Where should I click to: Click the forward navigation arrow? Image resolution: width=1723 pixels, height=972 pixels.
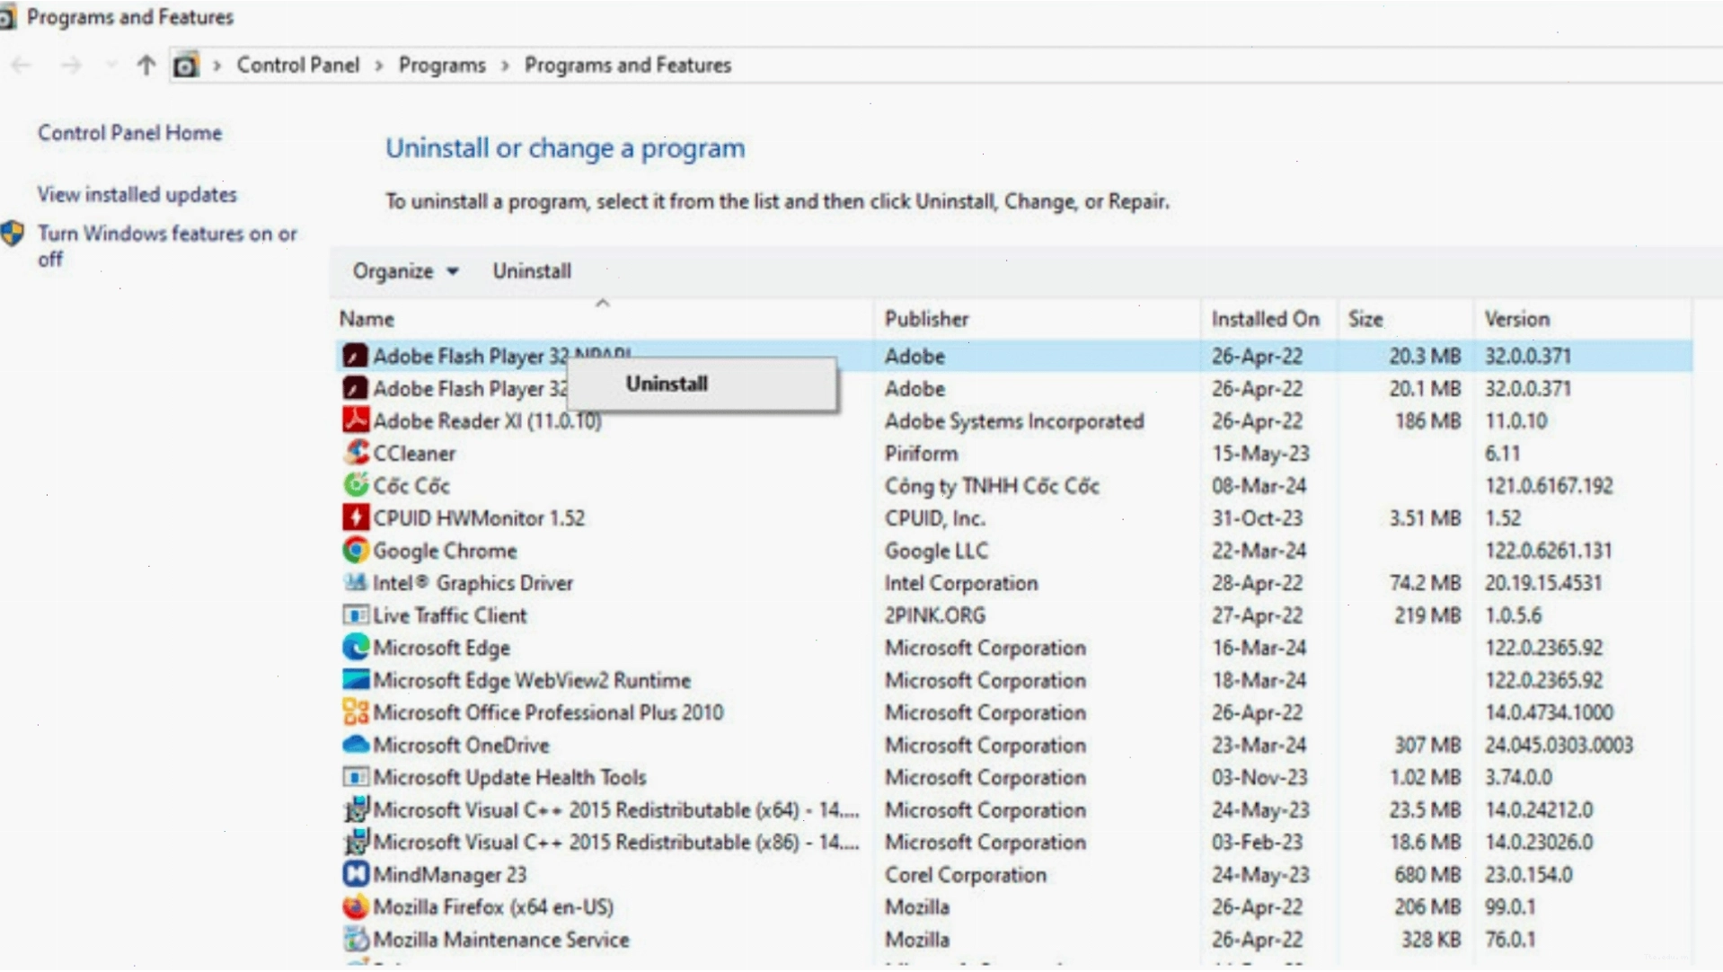point(72,66)
